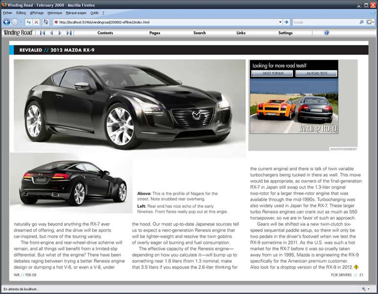The width and height of the screenshot is (378, 294).
Task: Open the Outils menu
Action: [94, 13]
